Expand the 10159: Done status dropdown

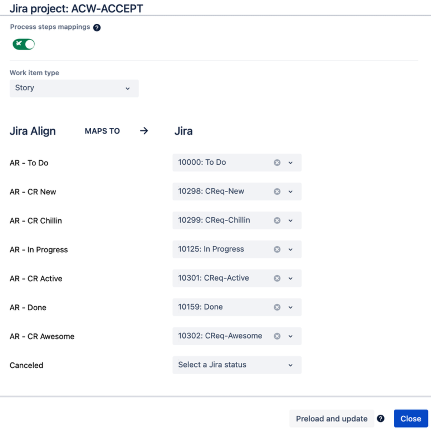pos(290,308)
